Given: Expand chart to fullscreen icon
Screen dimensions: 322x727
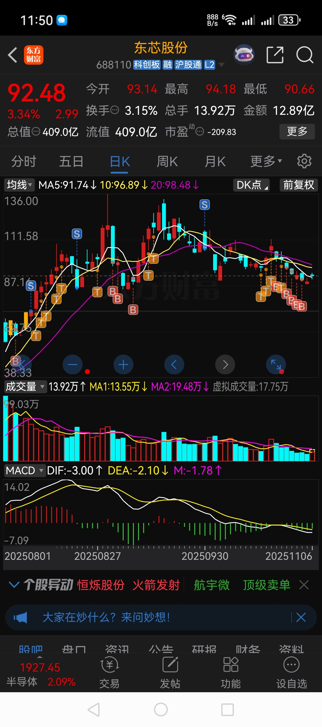Looking at the screenshot, I should (x=276, y=364).
